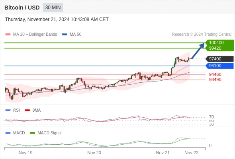Screen dimensions: 235x159
Task: Select the 100400 resistance price label
Action: pyautogui.click(x=216, y=43)
